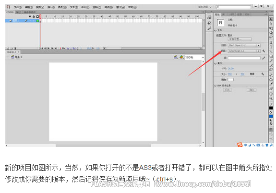Click ActionScript settings wrench icon
This screenshot has height=193, width=276.
pyautogui.click(x=264, y=51)
